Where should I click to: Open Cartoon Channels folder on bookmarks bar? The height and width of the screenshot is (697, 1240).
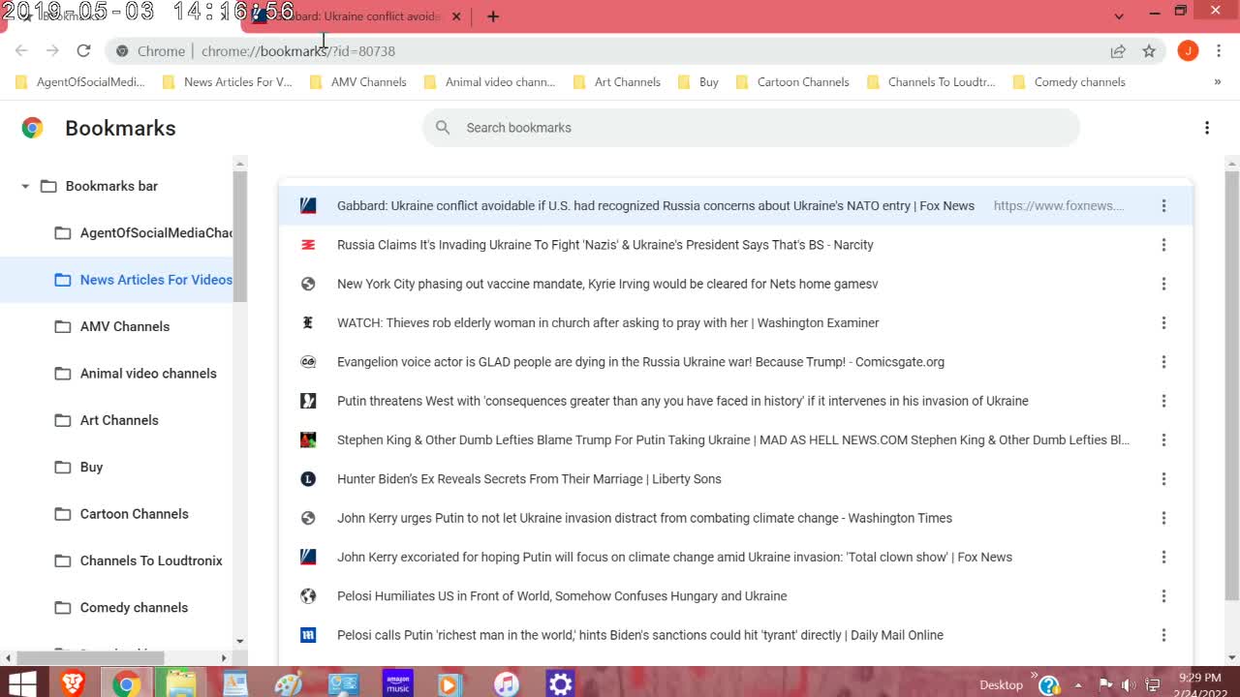793,82
